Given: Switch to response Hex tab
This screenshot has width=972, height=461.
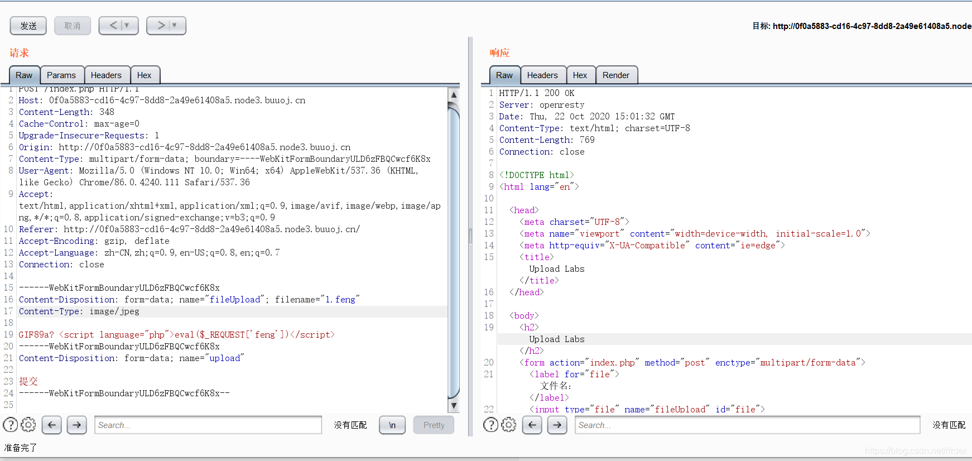Looking at the screenshot, I should tap(580, 75).
